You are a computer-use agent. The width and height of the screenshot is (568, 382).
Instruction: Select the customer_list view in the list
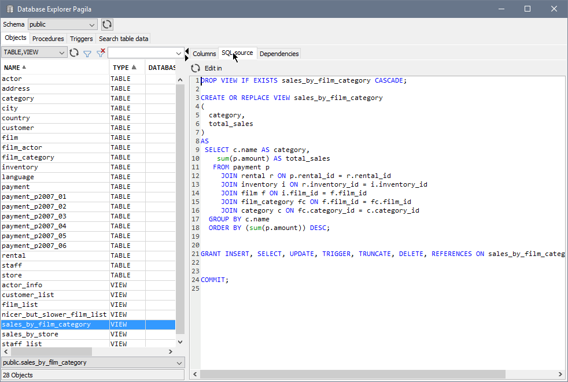pyautogui.click(x=28, y=295)
